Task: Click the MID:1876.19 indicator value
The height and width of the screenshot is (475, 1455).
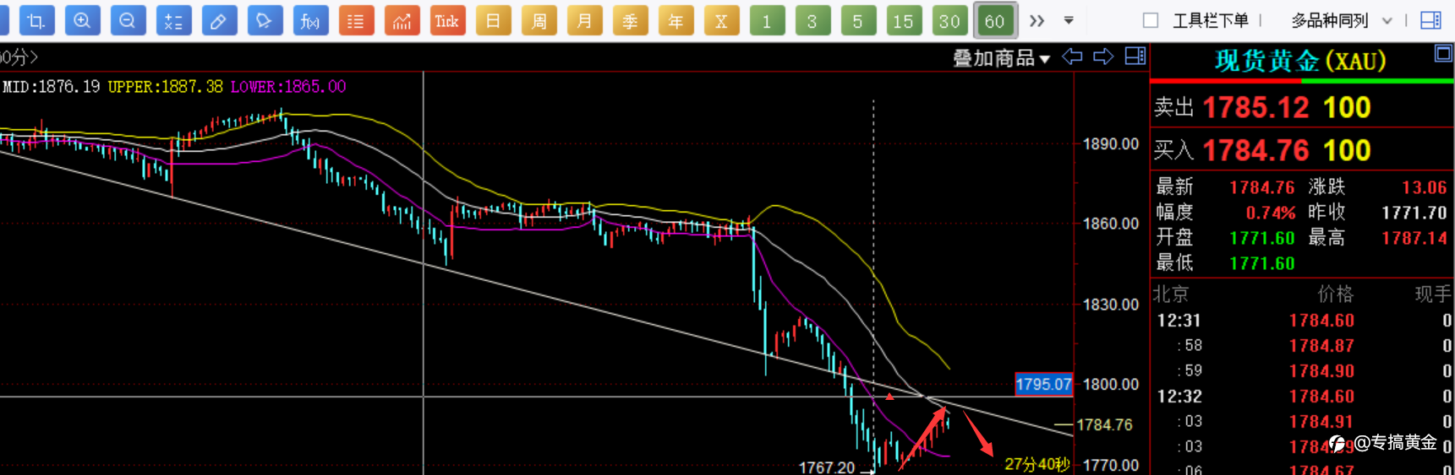Action: point(51,86)
